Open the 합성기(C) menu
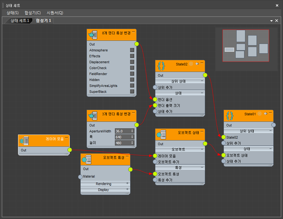Viewport: 283px width, 219px height. pos(33,13)
